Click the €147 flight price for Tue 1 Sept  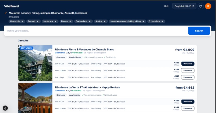177,76
